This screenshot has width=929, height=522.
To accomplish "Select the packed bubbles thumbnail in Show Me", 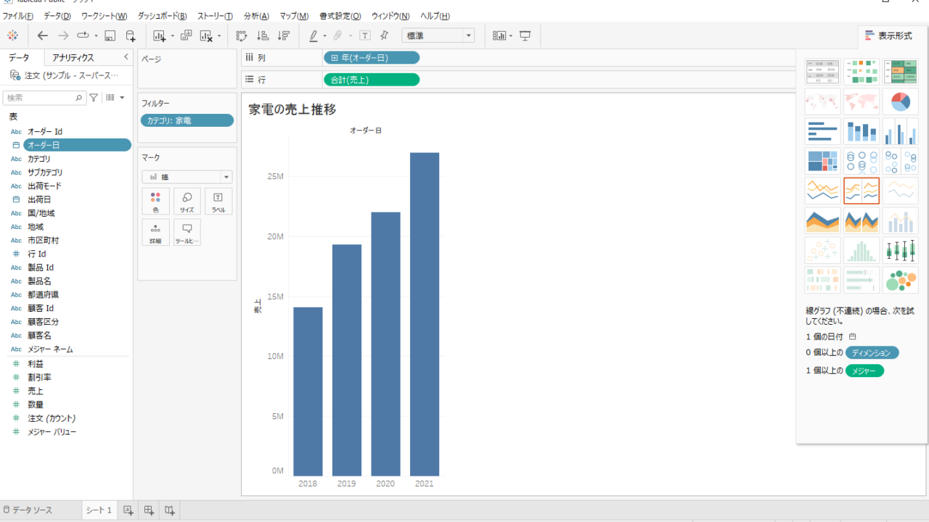I will (x=900, y=280).
